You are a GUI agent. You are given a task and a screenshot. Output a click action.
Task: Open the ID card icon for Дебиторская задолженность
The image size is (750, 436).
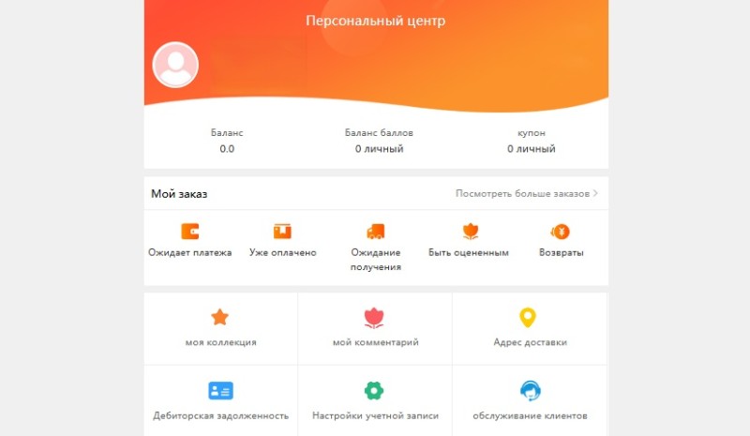[x=220, y=391]
